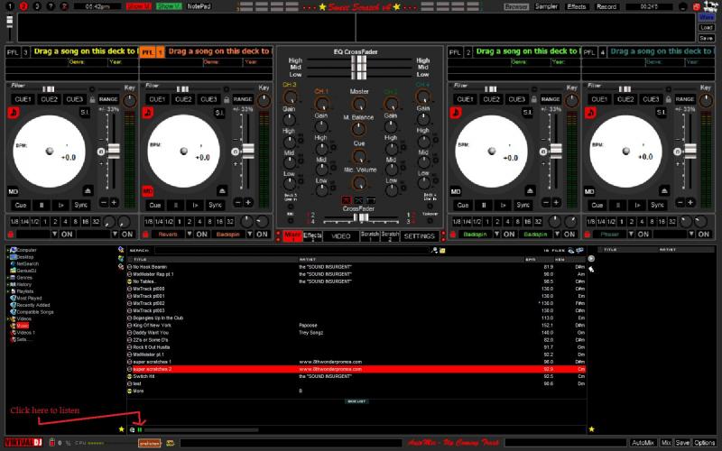Click the round play icon on the side list
This screenshot has height=451, width=722.
(x=591, y=259)
